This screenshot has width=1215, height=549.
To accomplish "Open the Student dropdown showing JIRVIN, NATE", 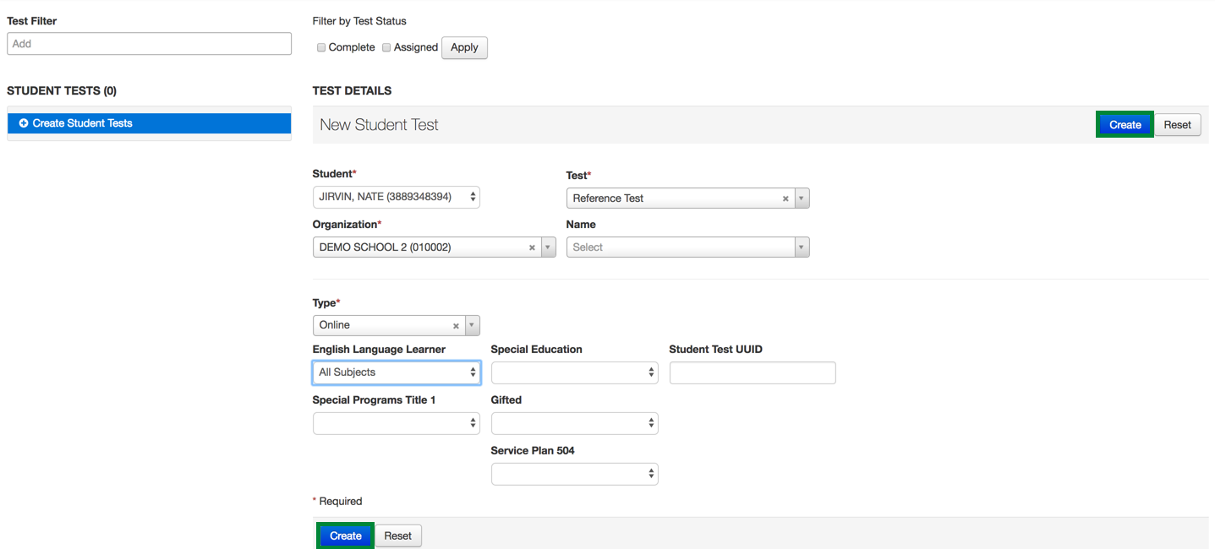I will coord(396,197).
